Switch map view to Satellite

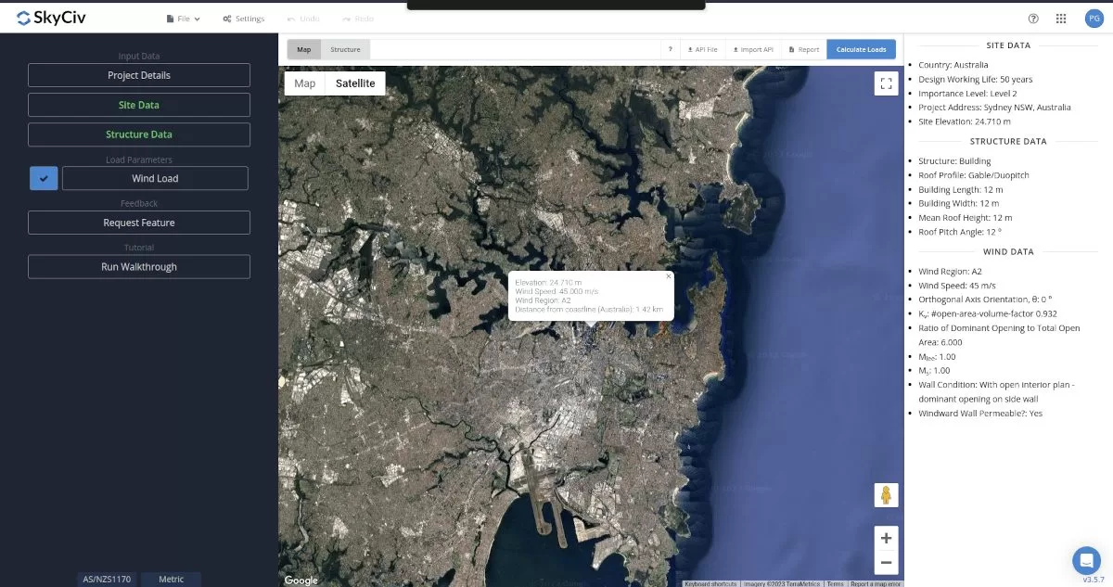tap(355, 83)
